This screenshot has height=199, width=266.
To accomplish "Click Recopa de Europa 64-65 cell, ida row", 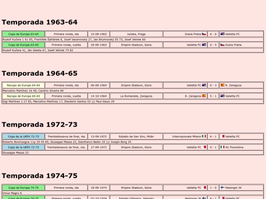I will (24, 85).
